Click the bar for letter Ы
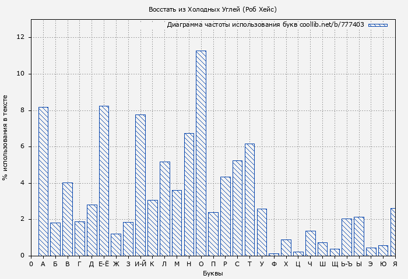408x279 pixels. 358,236
